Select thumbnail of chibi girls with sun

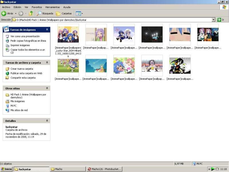tap(124, 34)
